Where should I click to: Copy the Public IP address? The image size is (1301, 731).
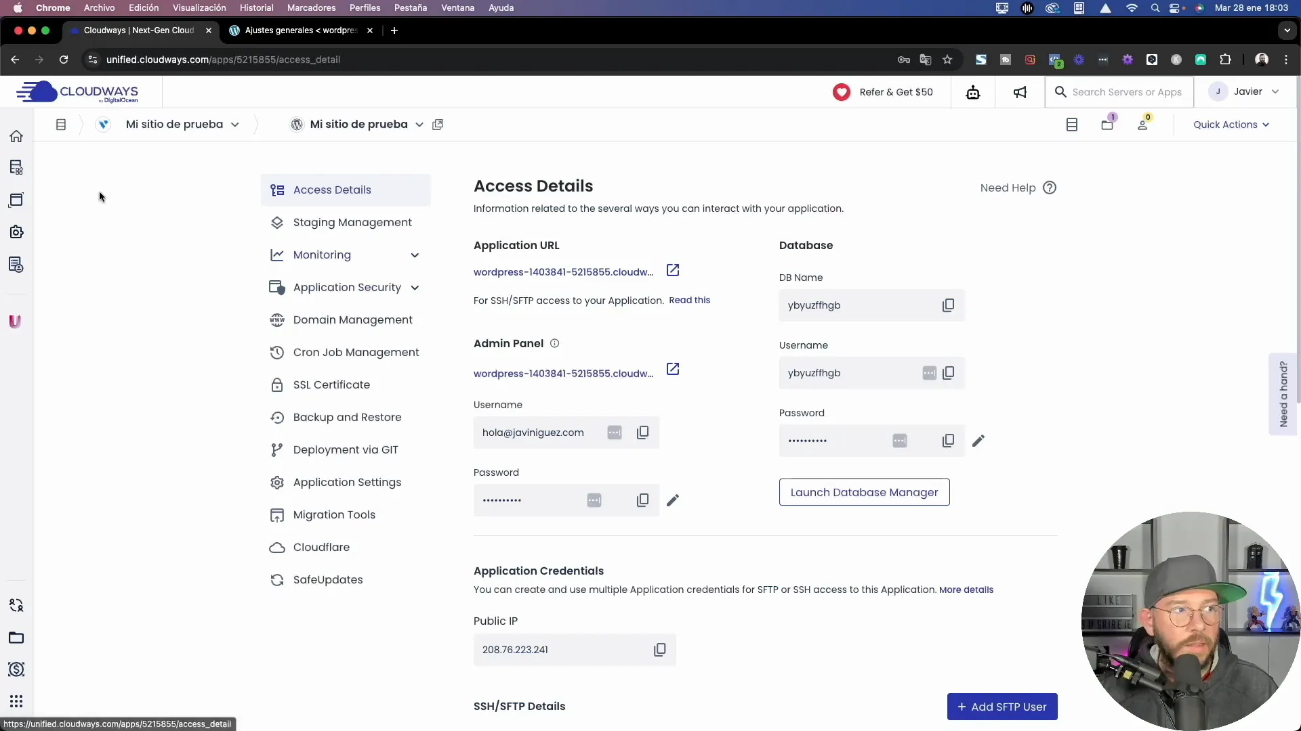pos(659,650)
